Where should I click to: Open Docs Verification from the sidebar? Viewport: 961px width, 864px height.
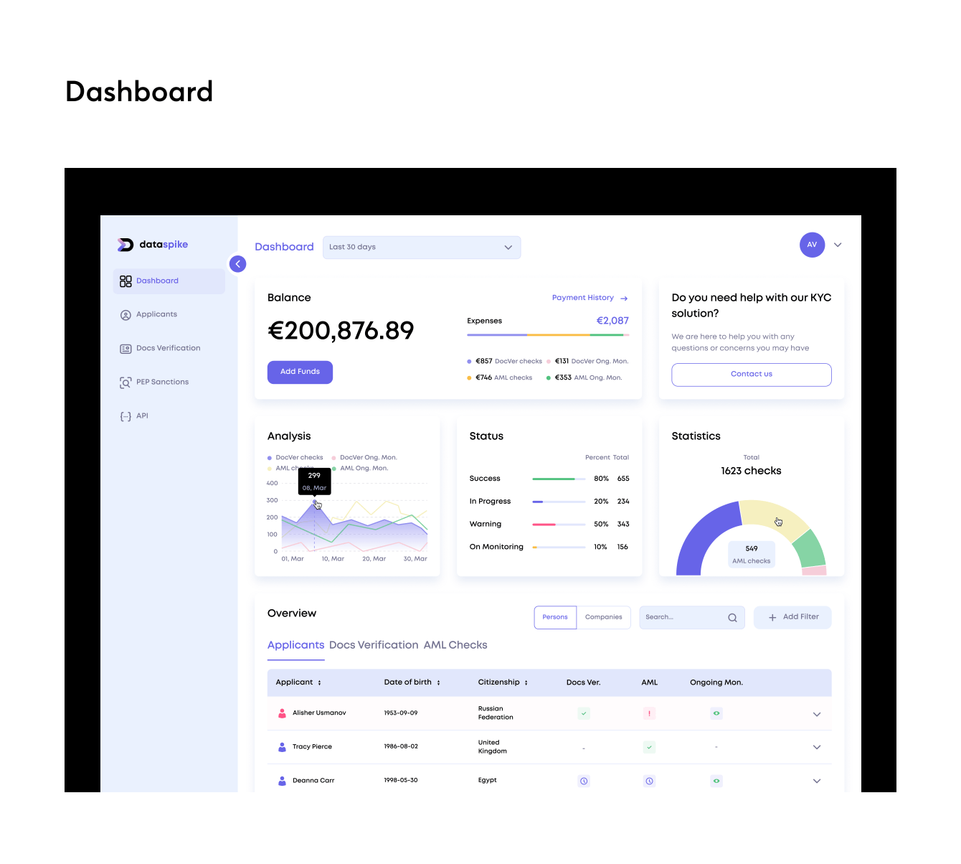[x=169, y=349]
